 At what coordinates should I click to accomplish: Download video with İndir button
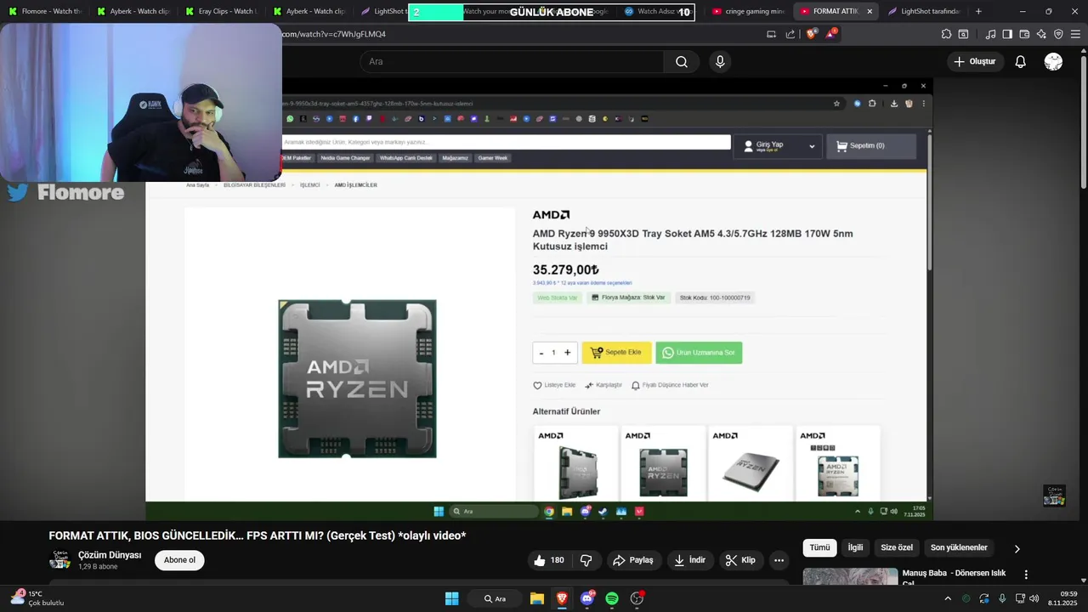tap(690, 560)
